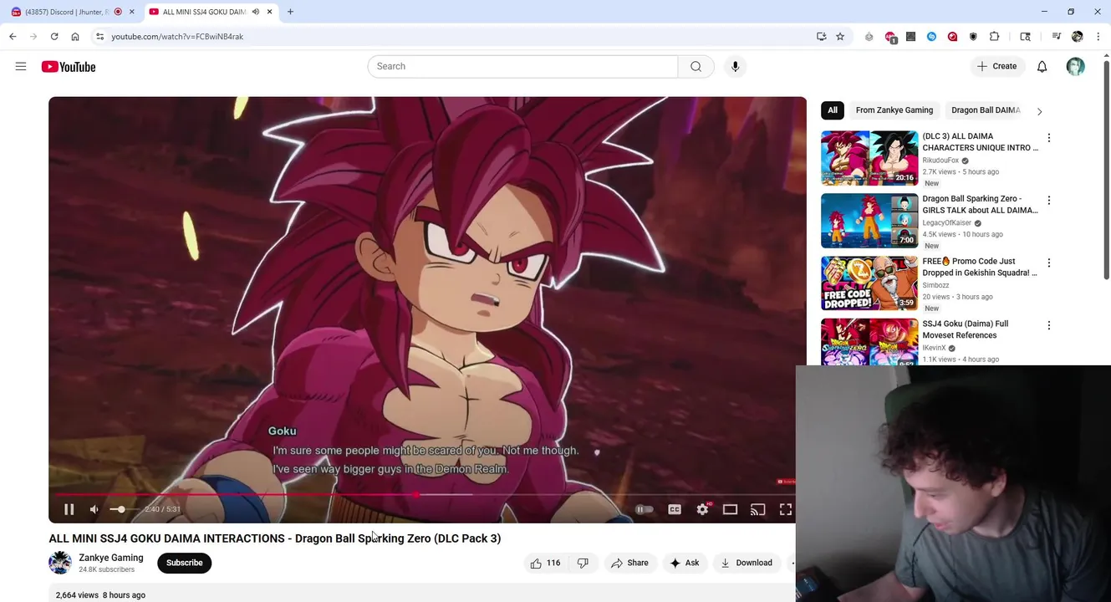Screen dimensions: 1111x602
Task: Switch player to theater mode
Action: pyautogui.click(x=730, y=509)
